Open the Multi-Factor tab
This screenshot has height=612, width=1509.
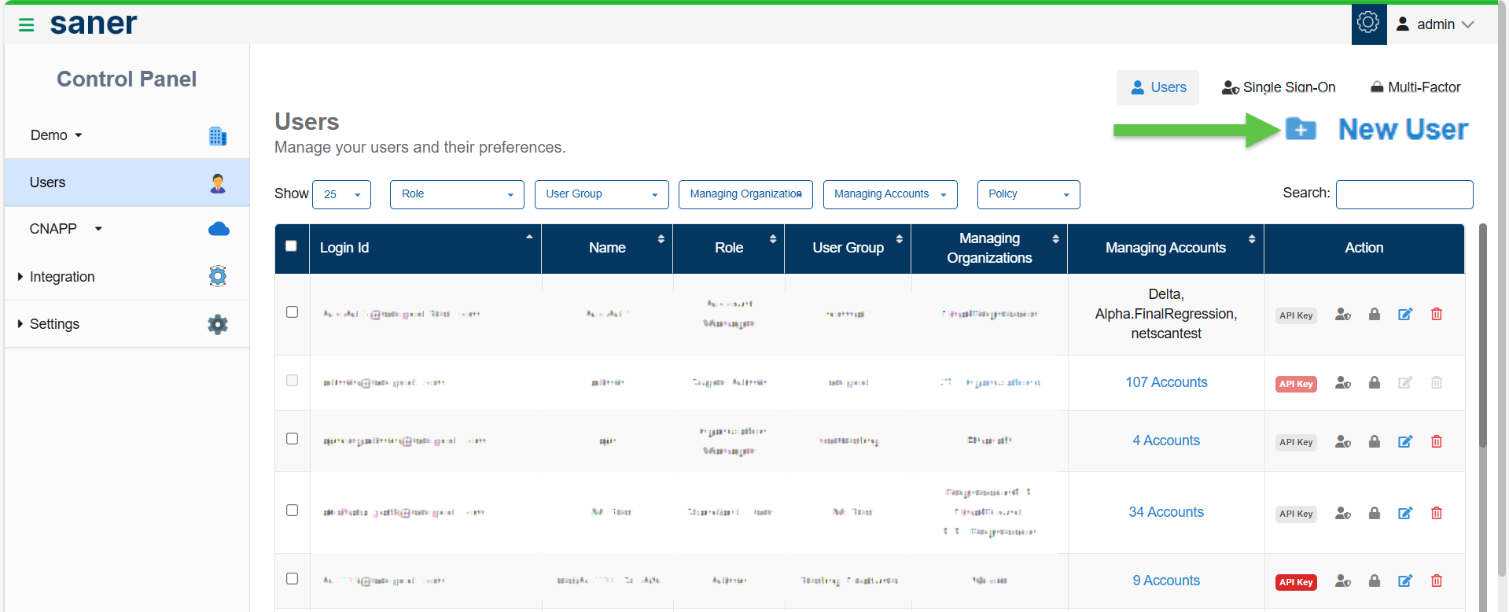[x=1415, y=87]
